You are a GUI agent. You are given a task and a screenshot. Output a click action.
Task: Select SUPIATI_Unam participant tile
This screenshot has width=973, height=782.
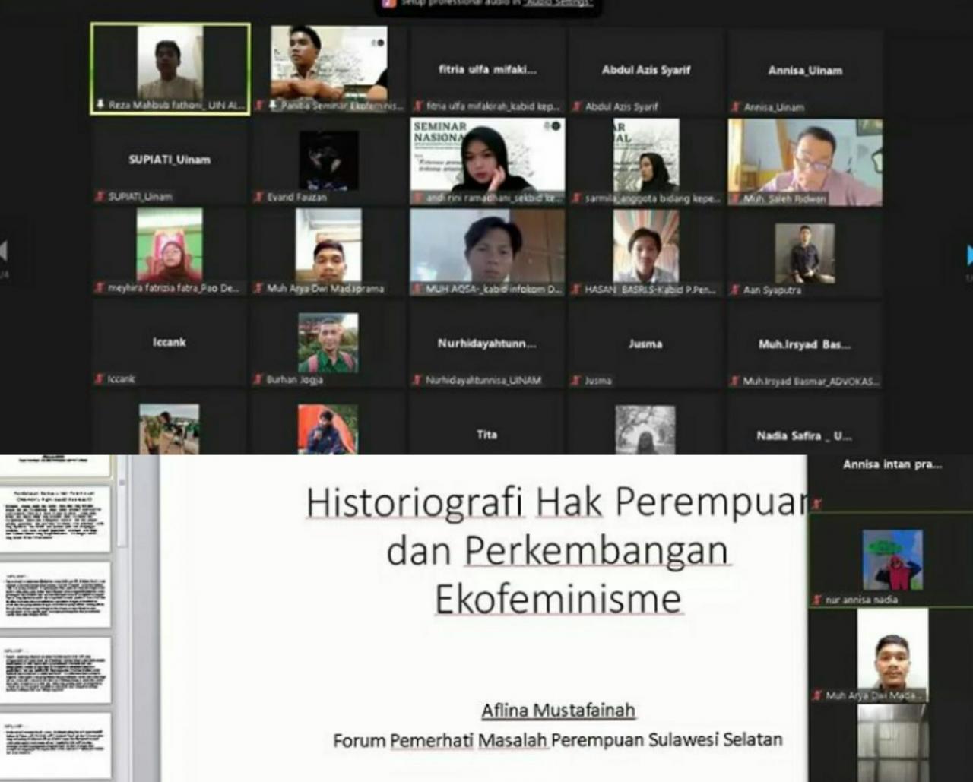[x=170, y=161]
